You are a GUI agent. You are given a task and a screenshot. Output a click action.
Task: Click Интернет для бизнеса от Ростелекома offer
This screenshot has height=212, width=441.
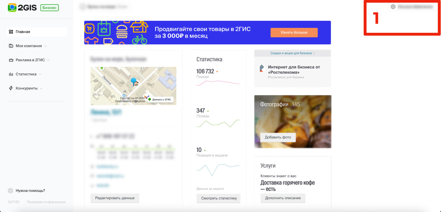tap(294, 70)
